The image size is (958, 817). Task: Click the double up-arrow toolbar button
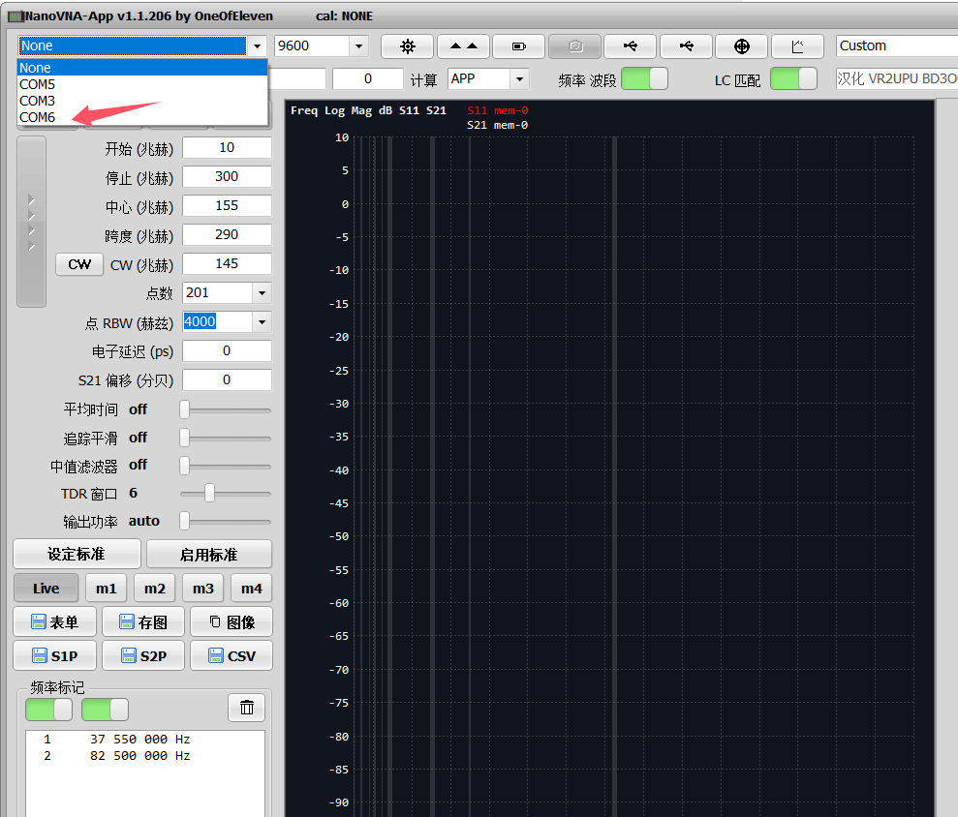point(463,46)
